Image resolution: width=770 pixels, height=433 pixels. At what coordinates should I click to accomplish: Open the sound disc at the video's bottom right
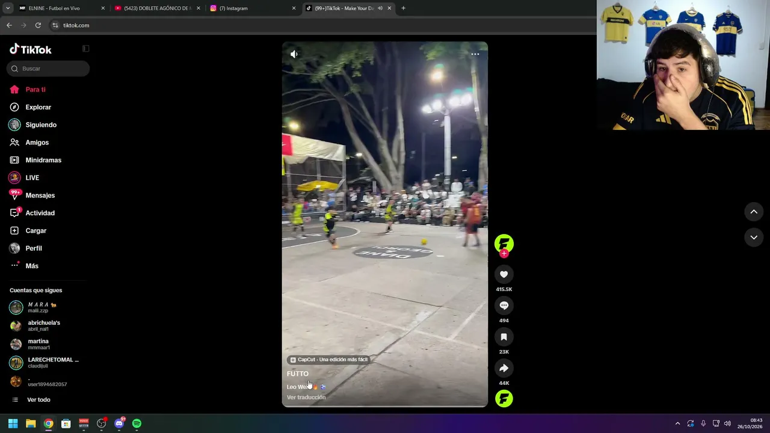click(x=504, y=399)
